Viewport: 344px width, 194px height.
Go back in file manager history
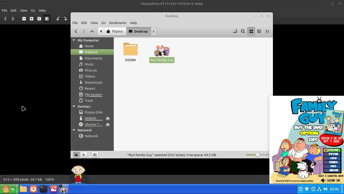(x=76, y=31)
